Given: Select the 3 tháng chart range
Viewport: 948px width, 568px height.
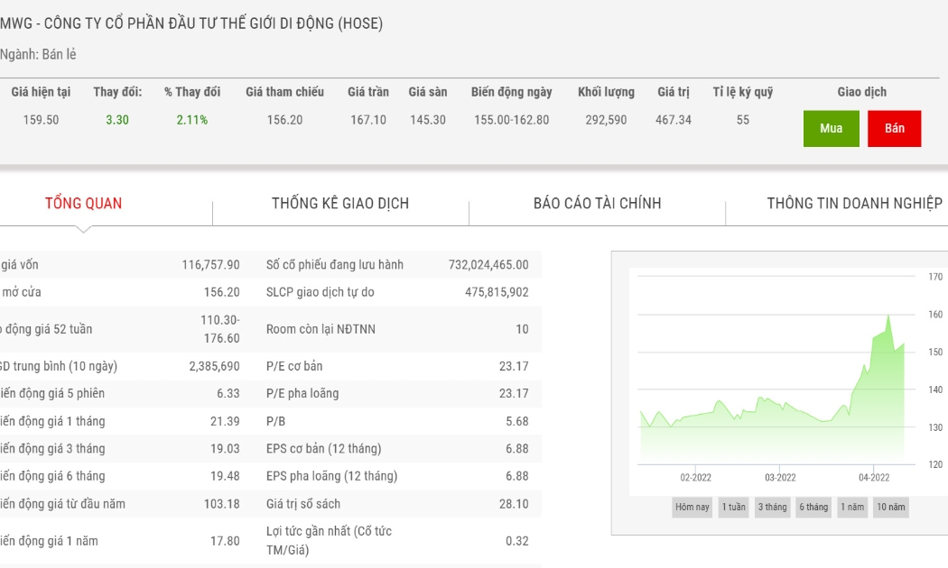Looking at the screenshot, I should coord(773,507).
